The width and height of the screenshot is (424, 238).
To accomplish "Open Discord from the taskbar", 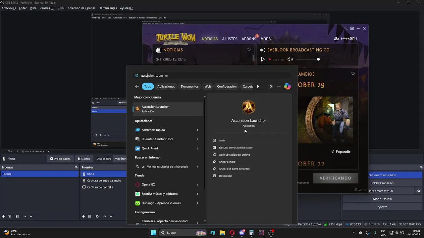I will tap(242, 233).
